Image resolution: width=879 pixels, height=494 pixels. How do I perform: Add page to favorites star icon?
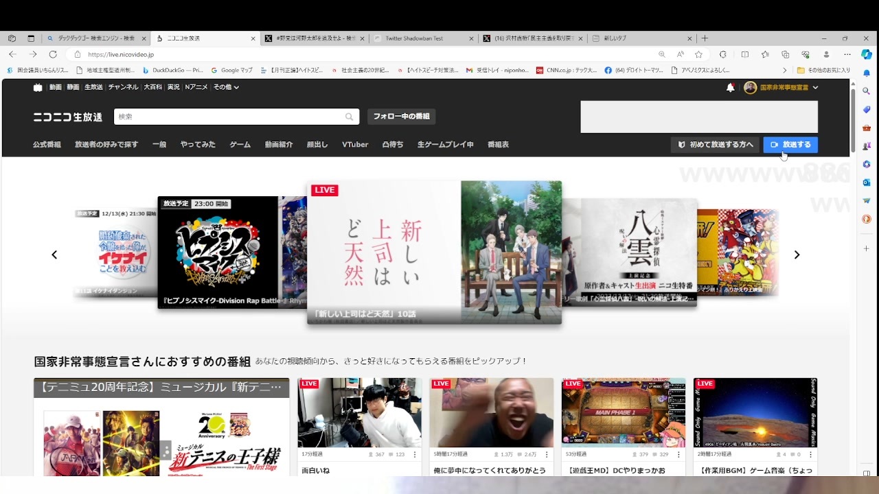[x=698, y=54]
